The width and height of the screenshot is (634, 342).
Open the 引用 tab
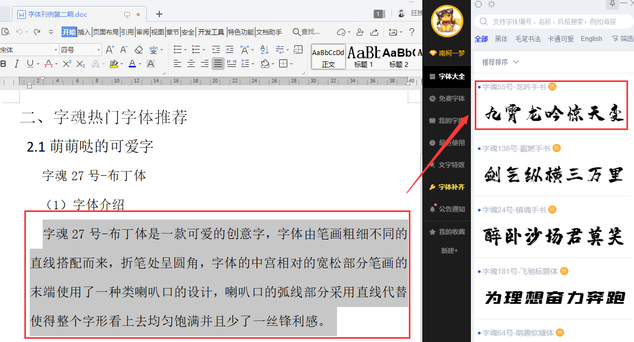pos(127,32)
